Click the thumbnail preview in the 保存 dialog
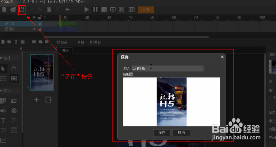This screenshot has width=276, height=147. (171, 102)
